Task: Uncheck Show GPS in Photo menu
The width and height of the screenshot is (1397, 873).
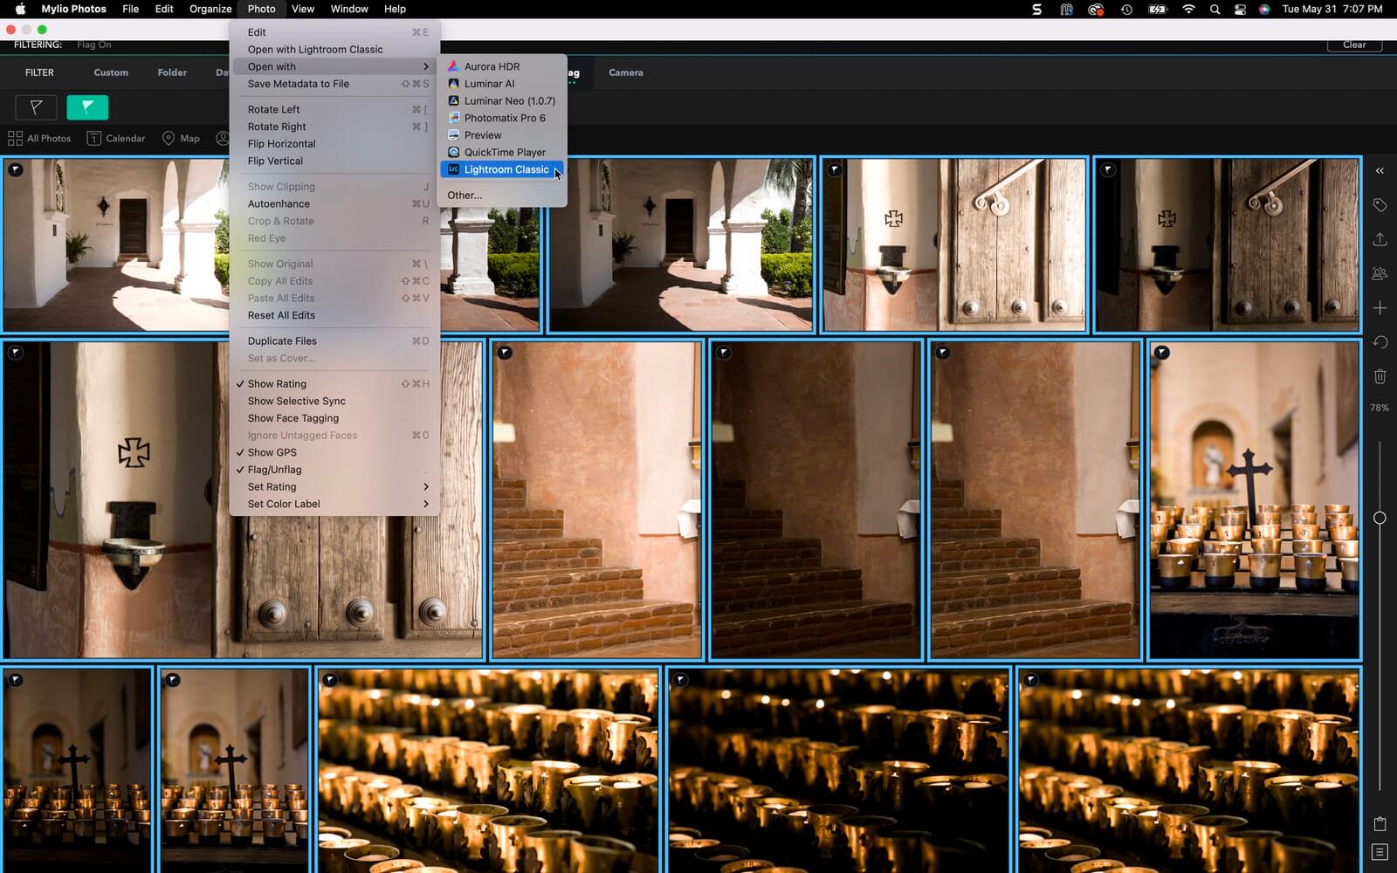Action: [x=272, y=452]
